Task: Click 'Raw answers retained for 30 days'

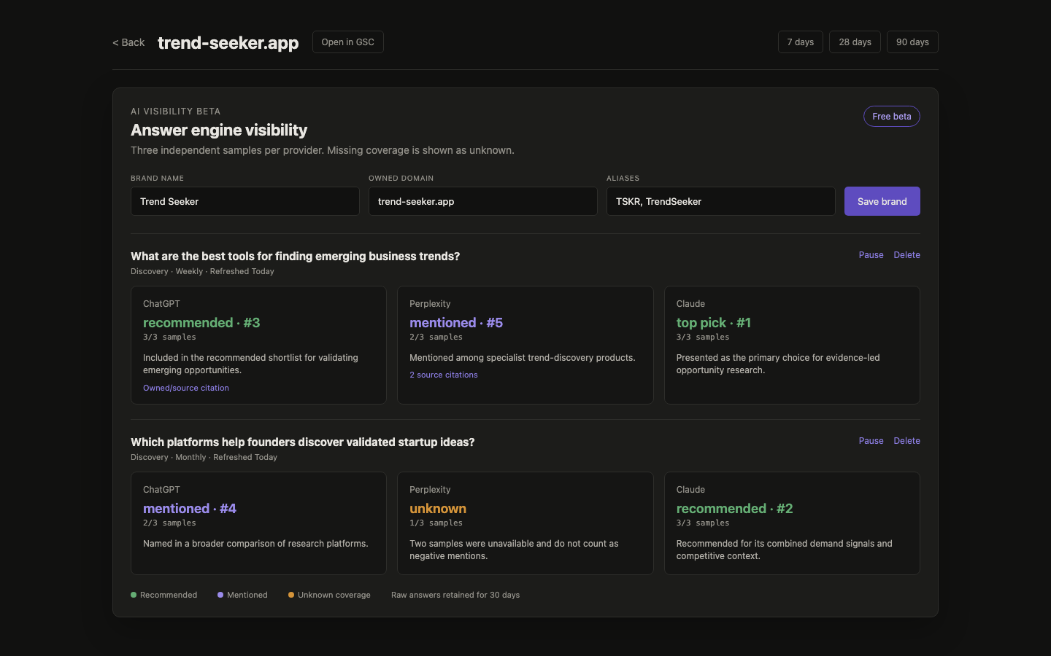Action: 455,595
